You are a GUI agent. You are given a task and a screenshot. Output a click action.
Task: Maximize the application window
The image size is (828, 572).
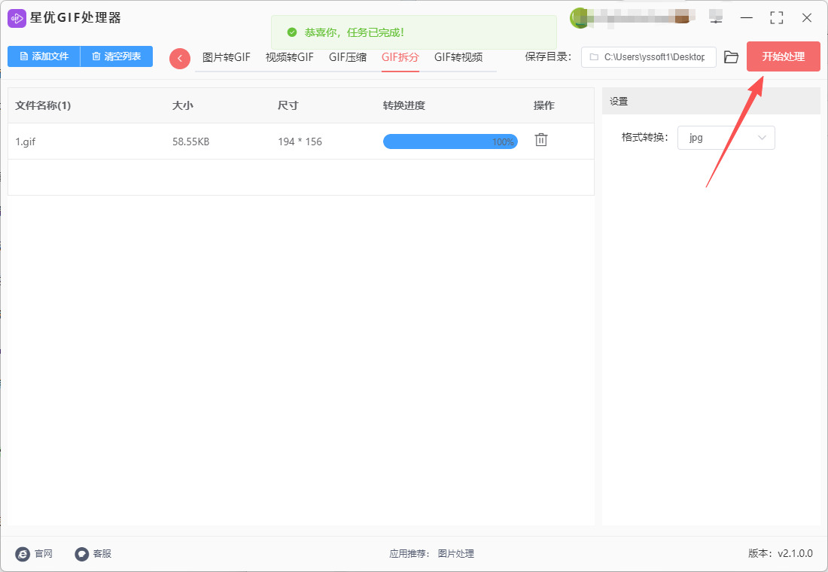(x=776, y=17)
